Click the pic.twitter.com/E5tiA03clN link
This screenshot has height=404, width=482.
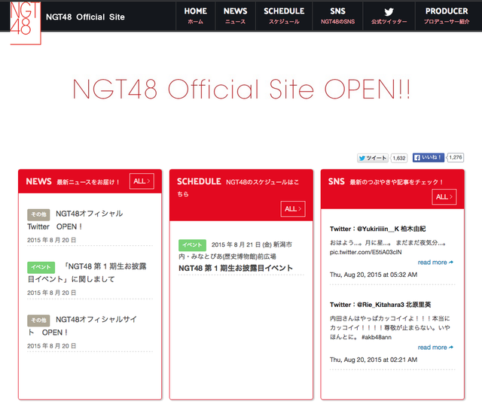tap(365, 252)
